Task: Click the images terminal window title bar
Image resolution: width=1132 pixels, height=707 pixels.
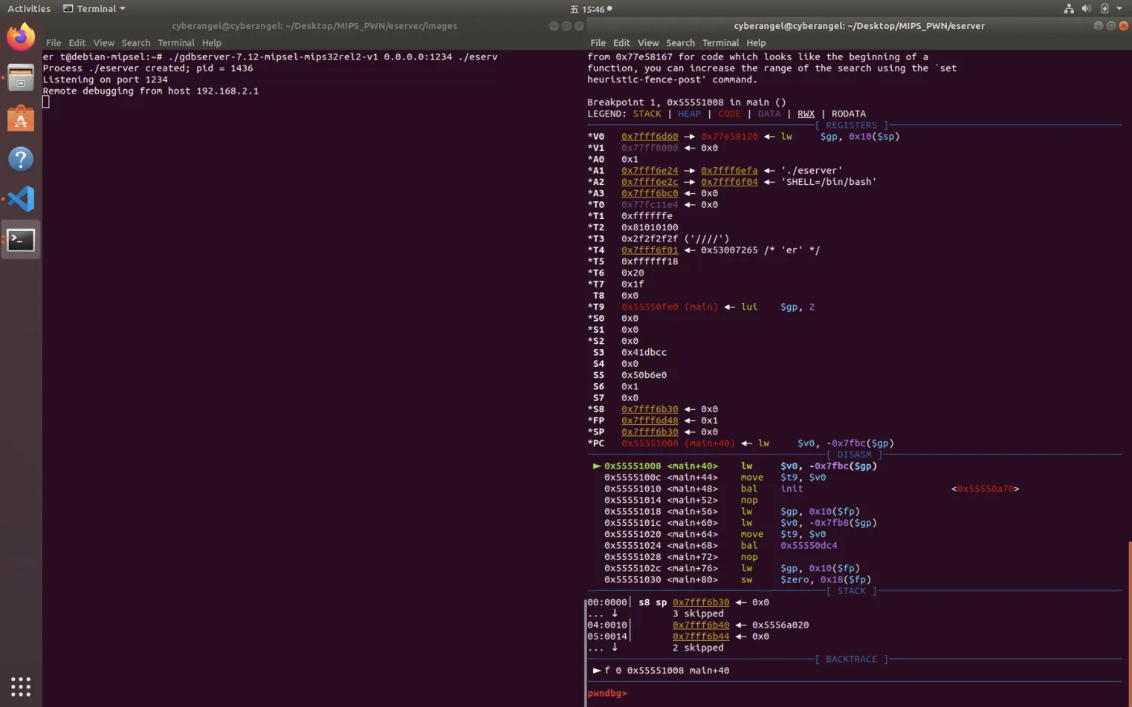Action: coord(314,25)
